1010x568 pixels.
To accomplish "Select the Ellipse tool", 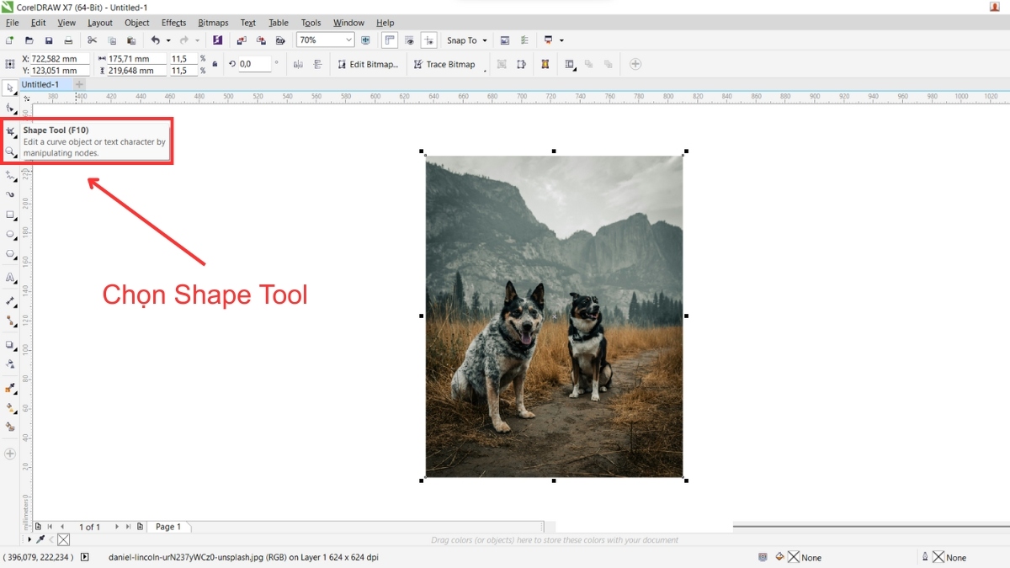I will (10, 234).
